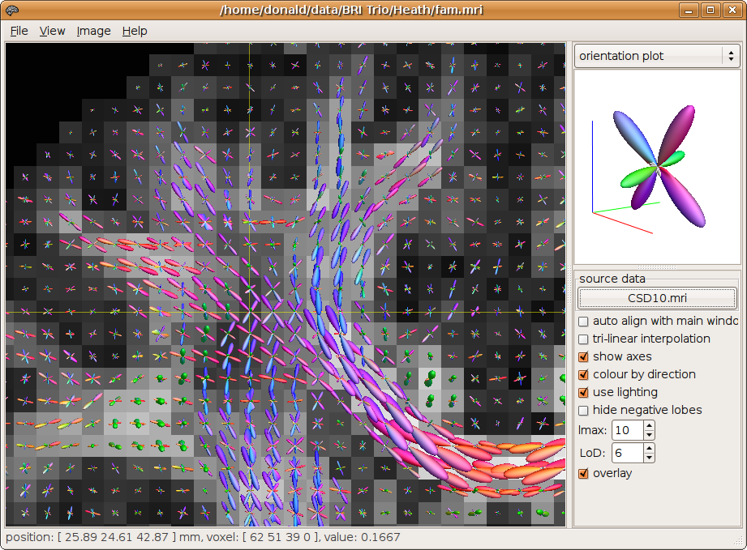Decrease LoD value with down arrow
Viewport: 747px width, 550px height.
coord(649,458)
